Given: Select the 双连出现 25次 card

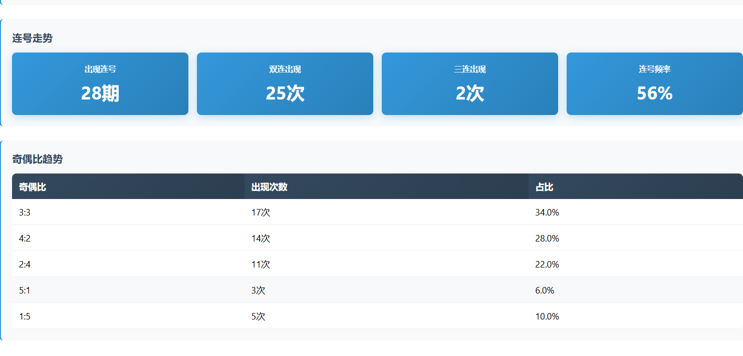Looking at the screenshot, I should [285, 84].
